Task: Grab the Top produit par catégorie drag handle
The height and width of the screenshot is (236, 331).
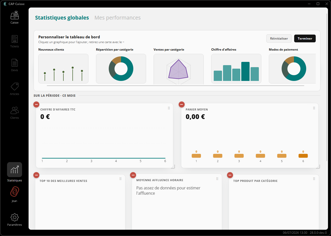Action: (x=314, y=179)
